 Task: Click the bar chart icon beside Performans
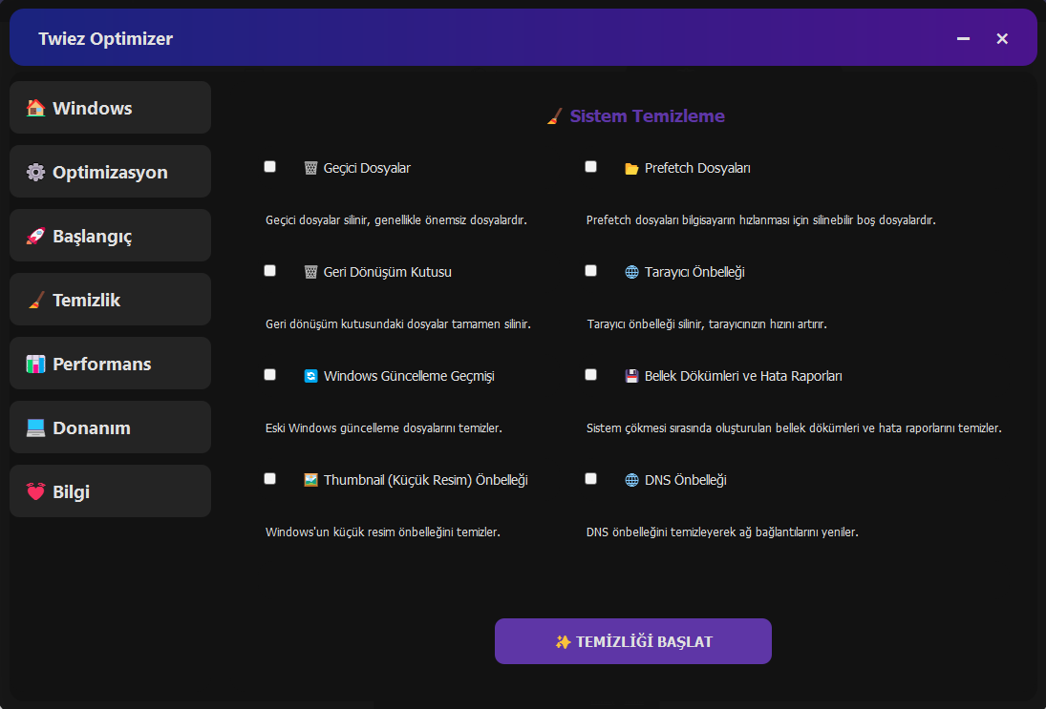click(35, 364)
